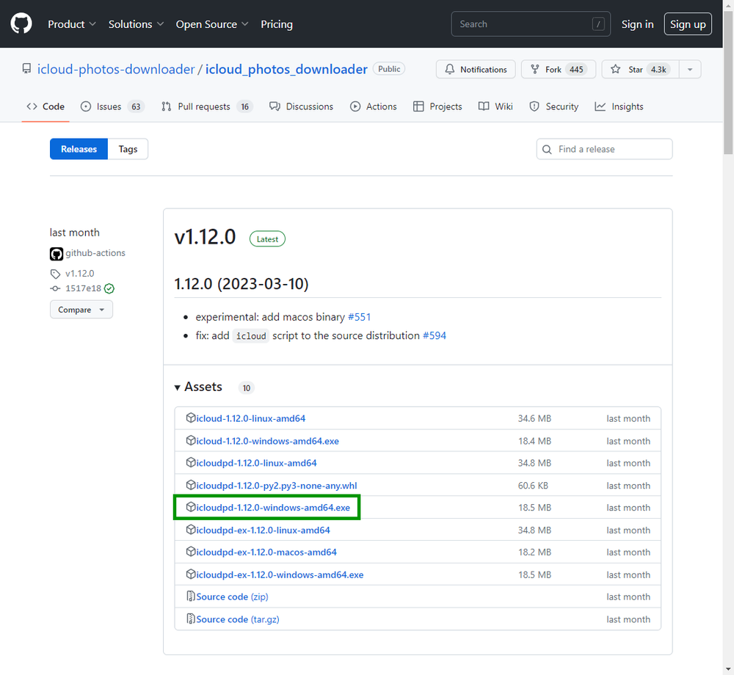
Task: Switch to the Code tab
Action: click(46, 106)
